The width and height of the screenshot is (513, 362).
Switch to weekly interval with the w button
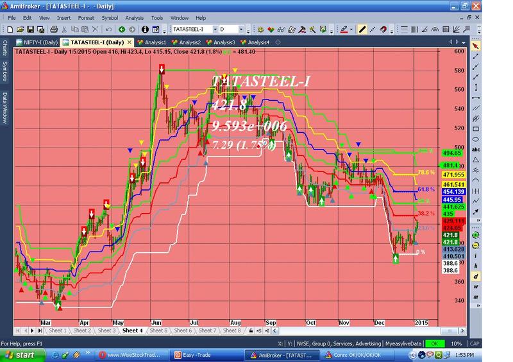click(476, 287)
